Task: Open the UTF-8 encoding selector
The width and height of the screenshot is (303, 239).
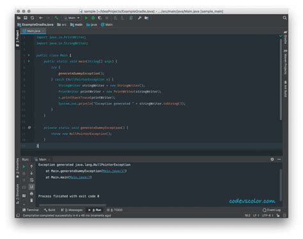Action: (268, 215)
